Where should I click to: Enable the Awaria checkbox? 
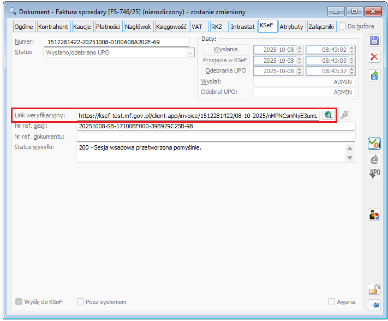(331, 302)
